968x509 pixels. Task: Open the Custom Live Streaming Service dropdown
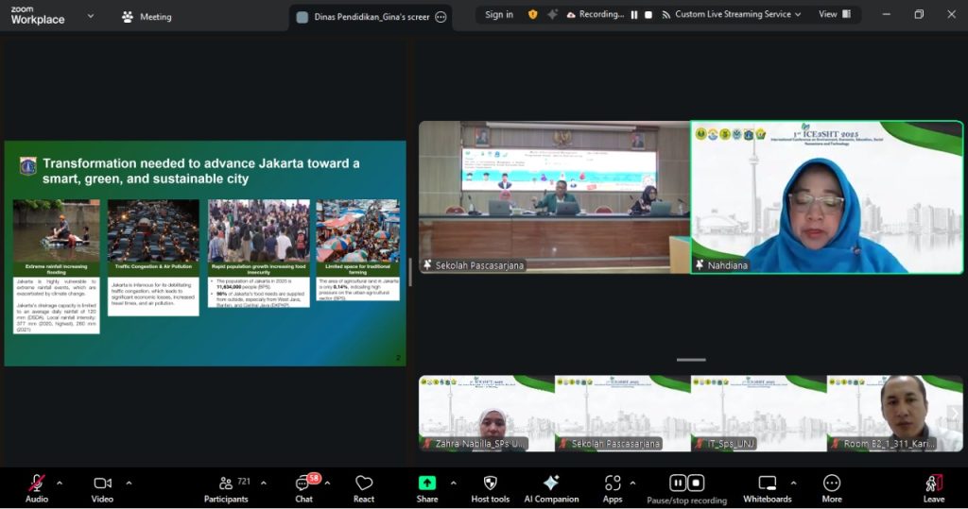[x=732, y=14]
